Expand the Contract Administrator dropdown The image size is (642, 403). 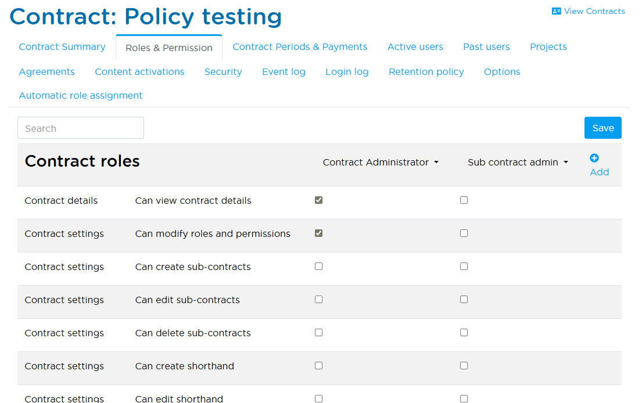(381, 163)
